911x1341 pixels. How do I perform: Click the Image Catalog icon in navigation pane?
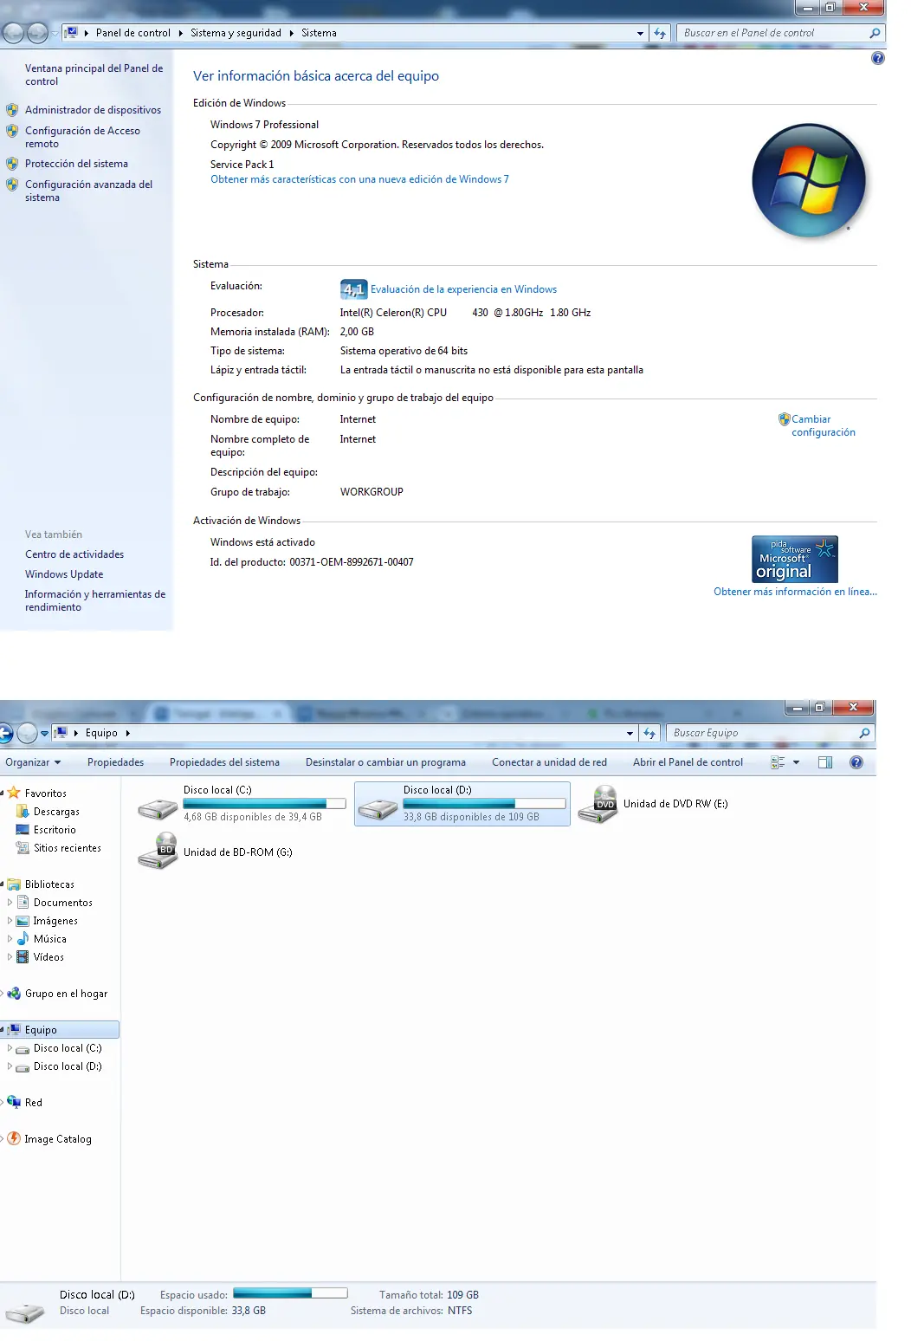point(14,1138)
